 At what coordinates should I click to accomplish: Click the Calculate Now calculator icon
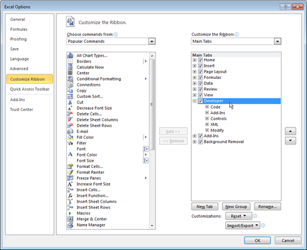[x=70, y=67]
